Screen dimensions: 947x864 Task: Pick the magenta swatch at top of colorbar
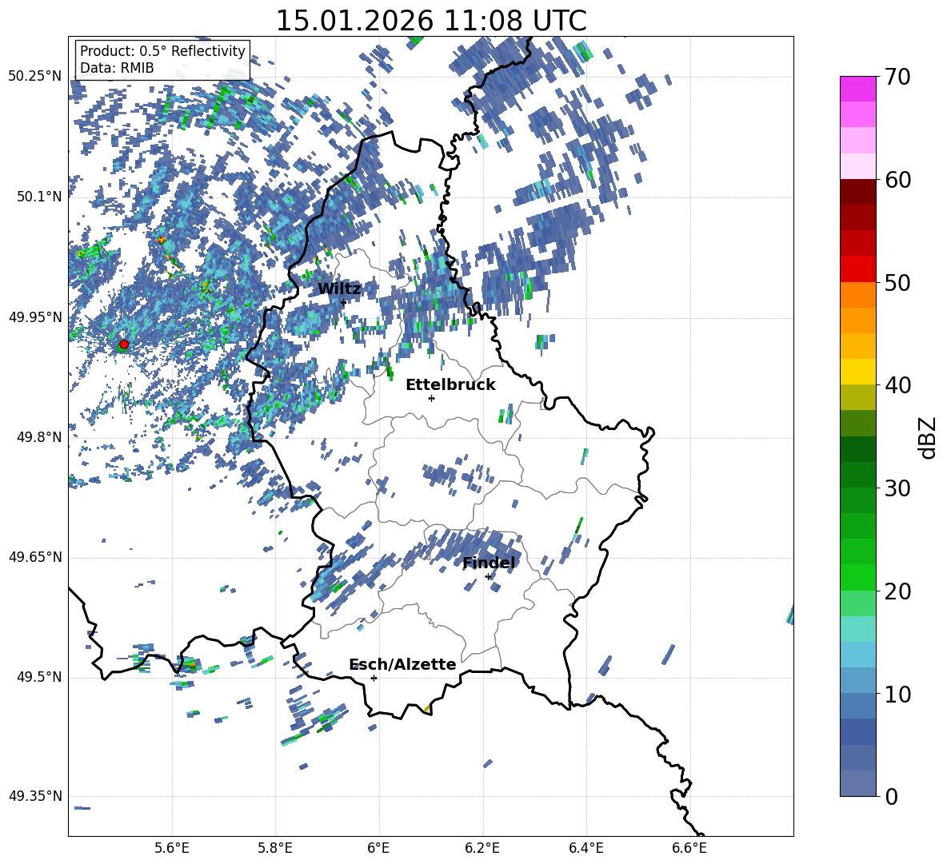click(857, 89)
